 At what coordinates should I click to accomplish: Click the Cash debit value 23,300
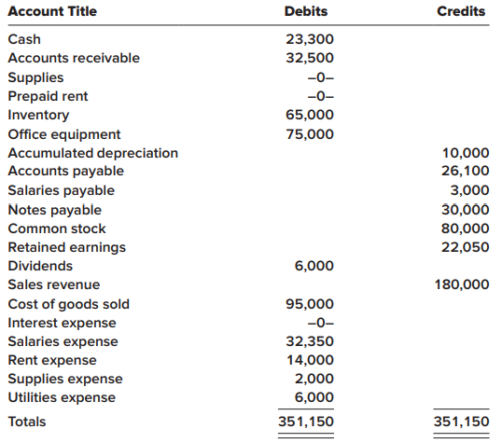310,39
